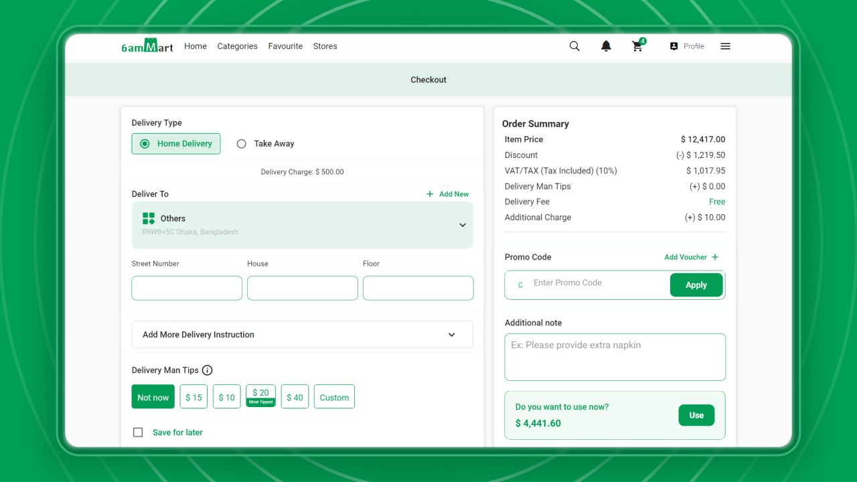Click the plus icon next to Add Voucher
This screenshot has height=482, width=857.
click(715, 257)
